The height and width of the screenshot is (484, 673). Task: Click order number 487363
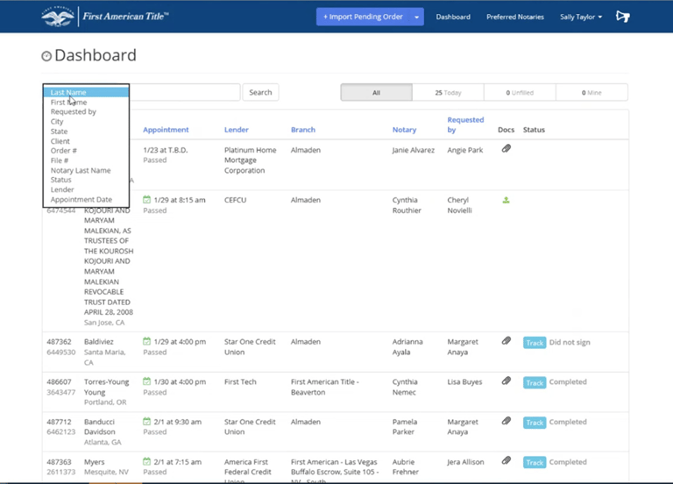[59, 462]
